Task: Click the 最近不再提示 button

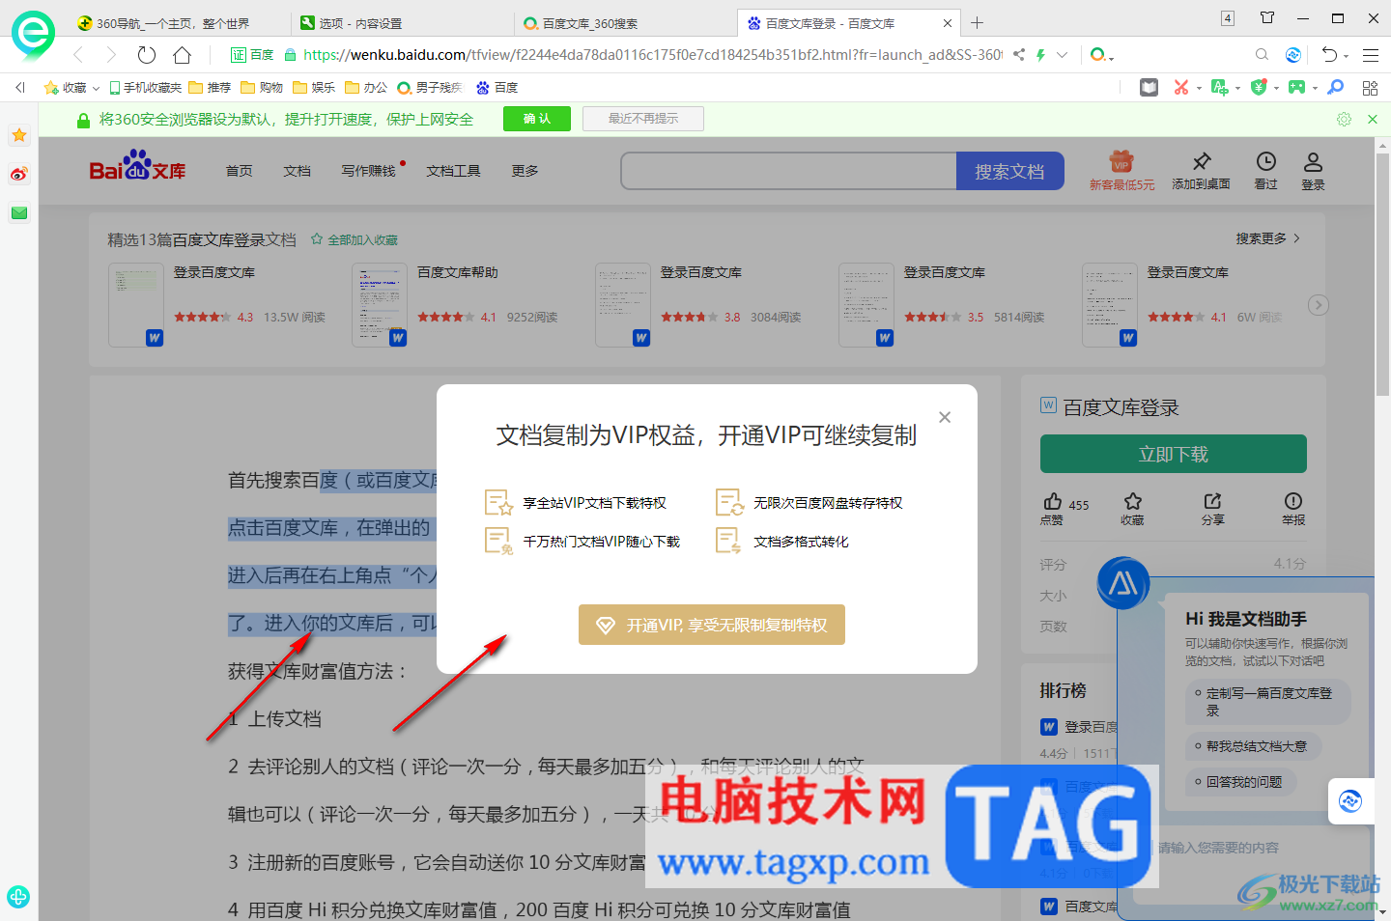Action: (x=643, y=119)
